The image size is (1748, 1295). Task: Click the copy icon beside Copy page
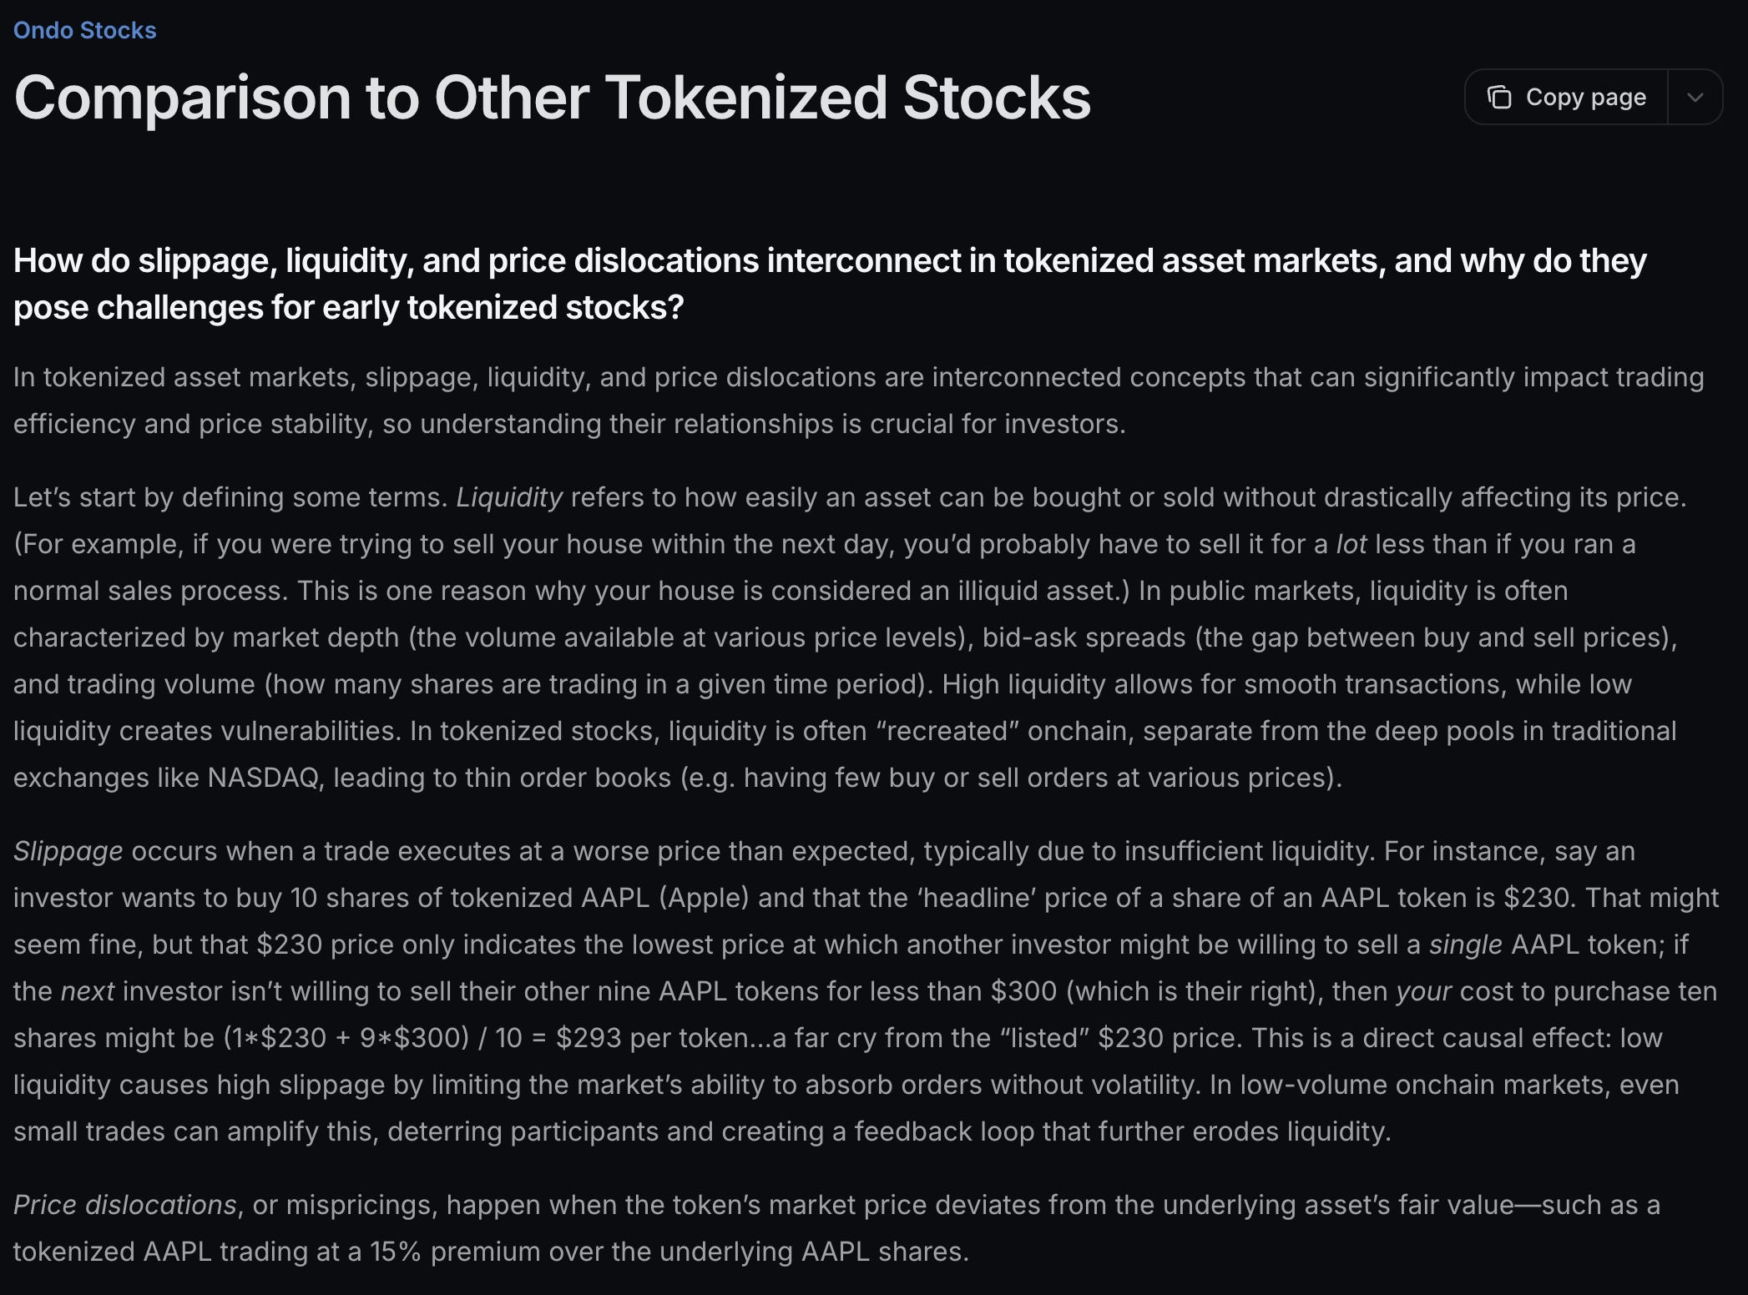(x=1499, y=98)
